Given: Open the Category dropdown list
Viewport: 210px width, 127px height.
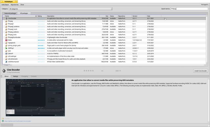Looking at the screenshot, I should [x=60, y=9].
